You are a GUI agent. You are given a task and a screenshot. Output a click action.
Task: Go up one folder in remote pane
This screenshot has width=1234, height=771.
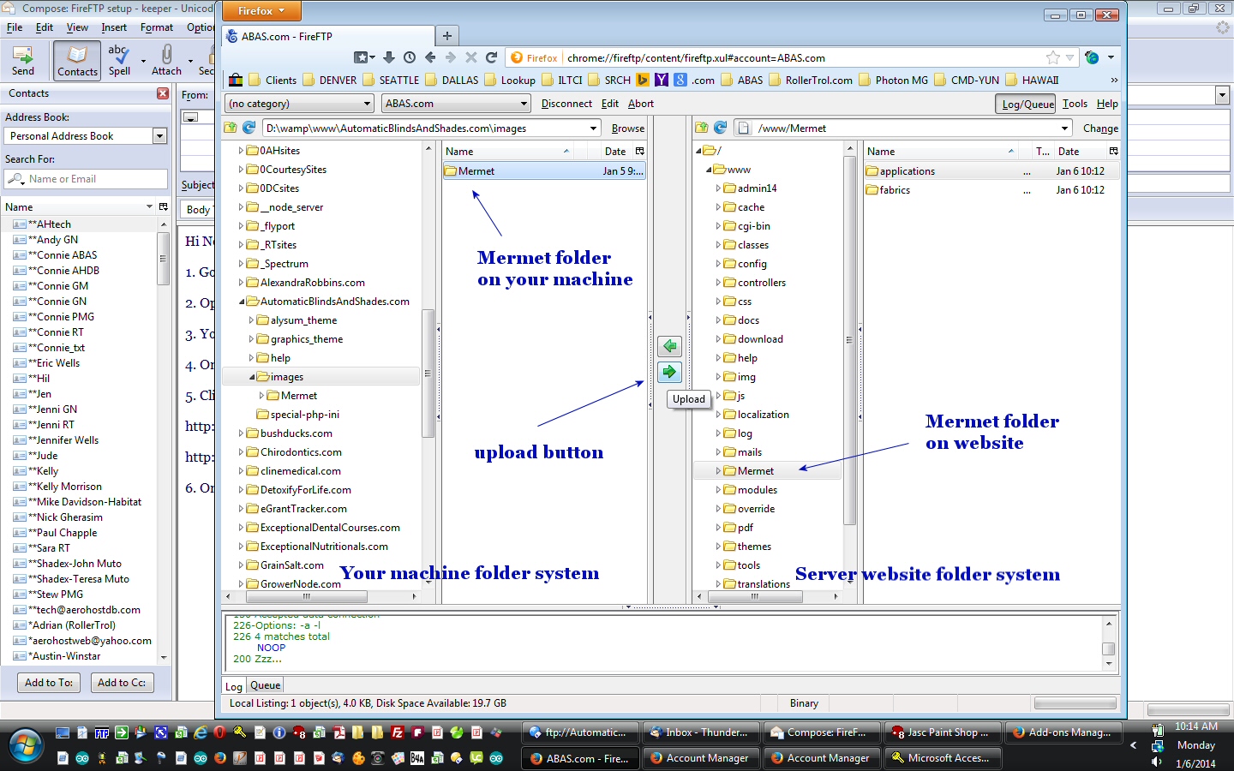(702, 128)
